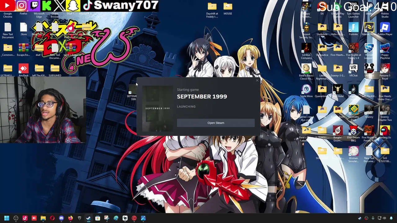The height and width of the screenshot is (223, 397).
Task: Open Epic Games from taskbar
Action: coord(79,218)
